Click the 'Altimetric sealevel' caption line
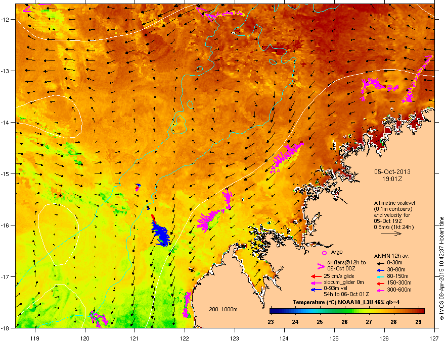 (394, 203)
